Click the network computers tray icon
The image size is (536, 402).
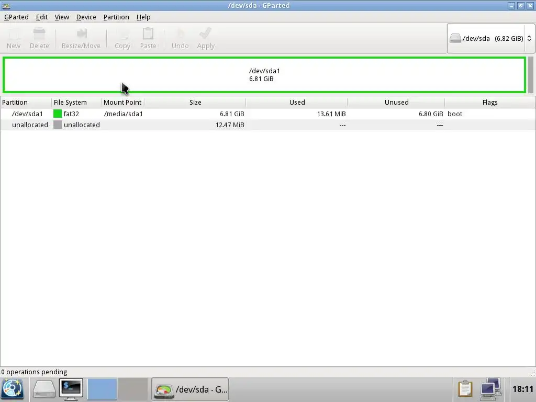(490, 389)
